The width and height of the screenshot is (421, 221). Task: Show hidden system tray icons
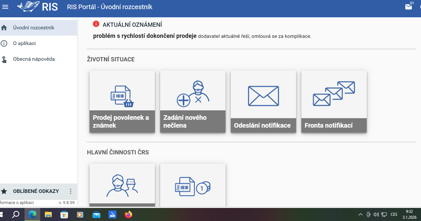pyautogui.click(x=360, y=214)
